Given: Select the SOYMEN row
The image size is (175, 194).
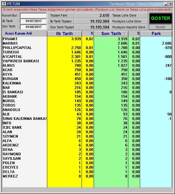Looking at the screenshot, I should point(87,136).
